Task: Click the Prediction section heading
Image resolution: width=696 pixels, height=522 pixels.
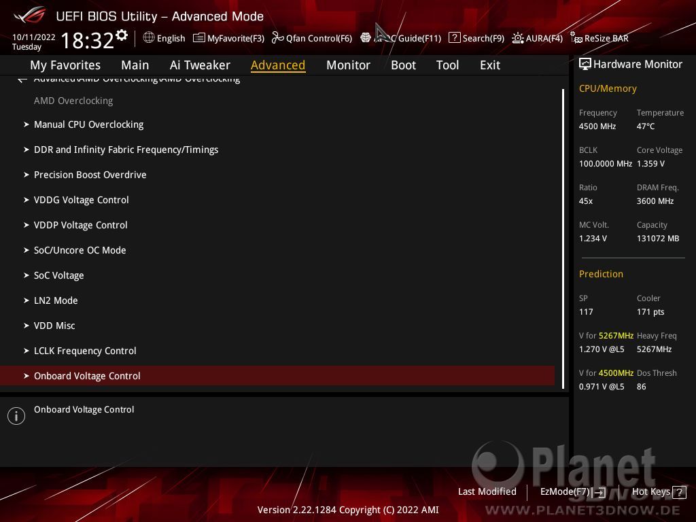Action: pos(601,274)
